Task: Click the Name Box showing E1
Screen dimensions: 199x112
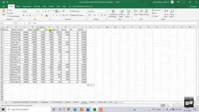Action: [7, 23]
